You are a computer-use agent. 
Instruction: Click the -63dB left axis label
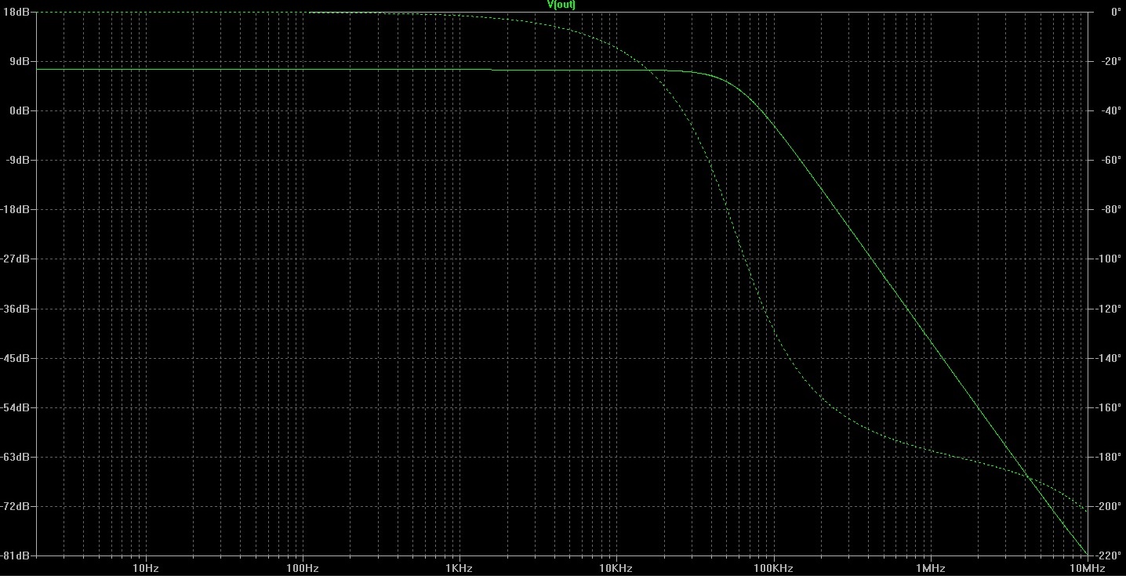(x=16, y=457)
